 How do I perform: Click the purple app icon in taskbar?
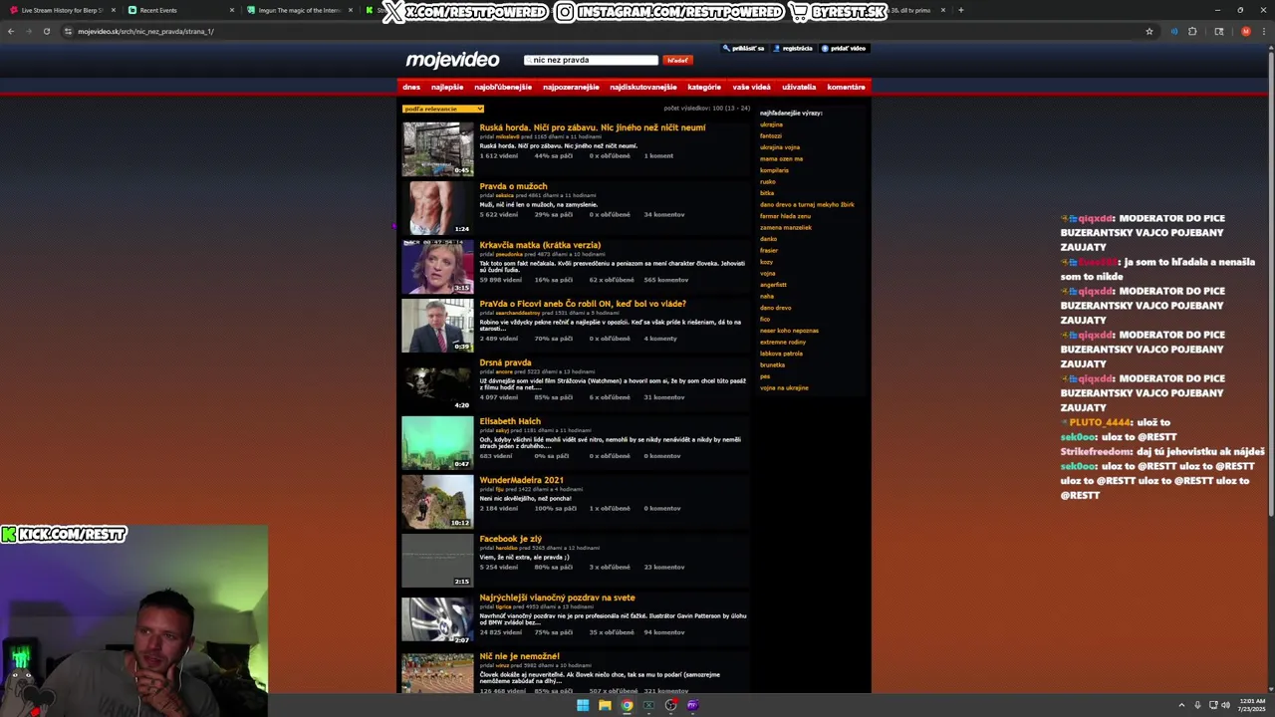[x=692, y=705]
